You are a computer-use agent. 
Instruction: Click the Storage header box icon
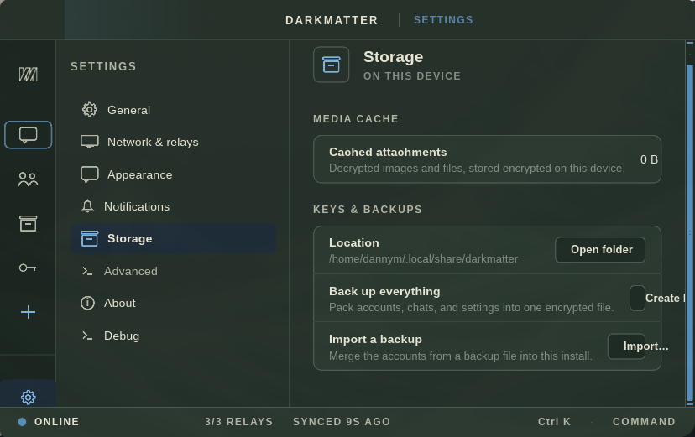(331, 65)
